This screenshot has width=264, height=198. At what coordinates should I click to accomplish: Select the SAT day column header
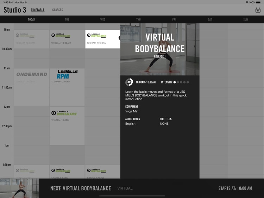(210, 19)
